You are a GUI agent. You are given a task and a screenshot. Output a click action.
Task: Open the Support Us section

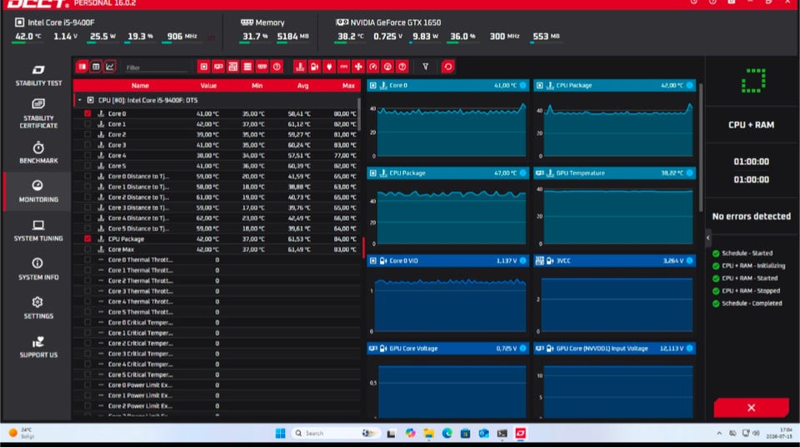[38, 348]
